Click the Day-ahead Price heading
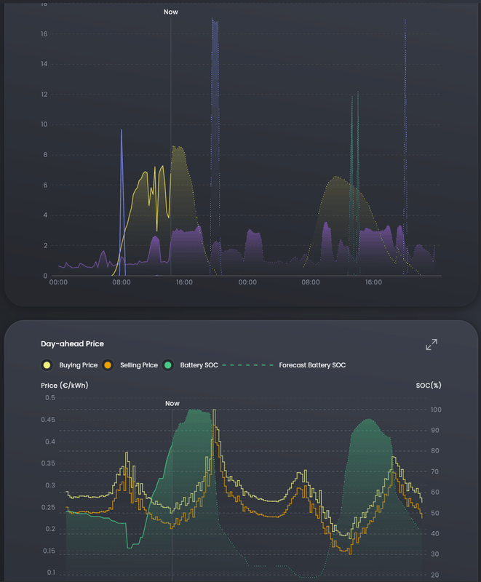The width and height of the screenshot is (481, 582). click(x=72, y=343)
